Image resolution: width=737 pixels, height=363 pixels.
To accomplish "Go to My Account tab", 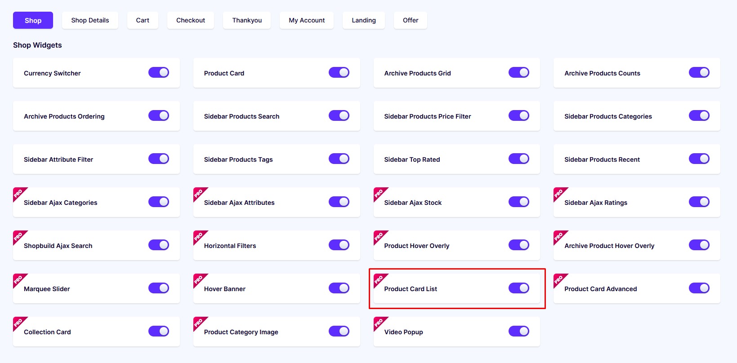I will (x=307, y=20).
